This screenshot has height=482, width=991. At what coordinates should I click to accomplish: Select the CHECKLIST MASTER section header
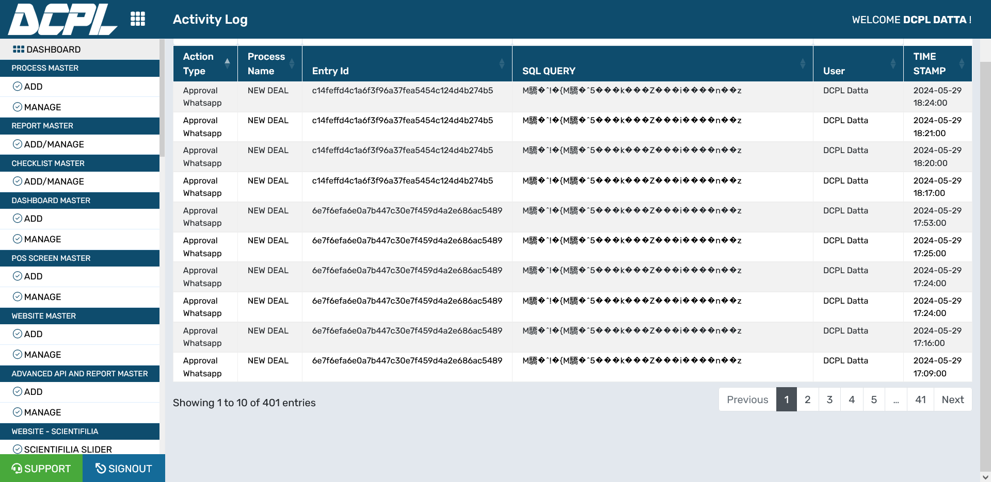tap(79, 163)
